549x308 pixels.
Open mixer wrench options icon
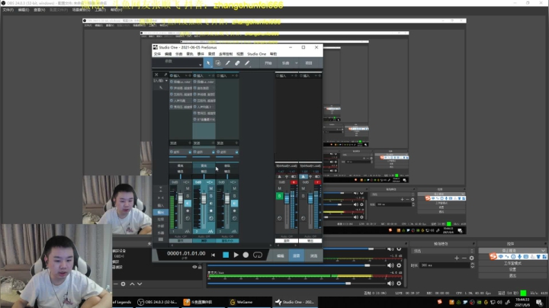(161, 88)
